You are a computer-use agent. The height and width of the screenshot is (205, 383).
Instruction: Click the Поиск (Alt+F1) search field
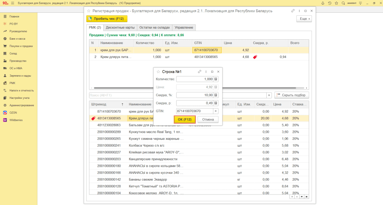[x=121, y=95]
